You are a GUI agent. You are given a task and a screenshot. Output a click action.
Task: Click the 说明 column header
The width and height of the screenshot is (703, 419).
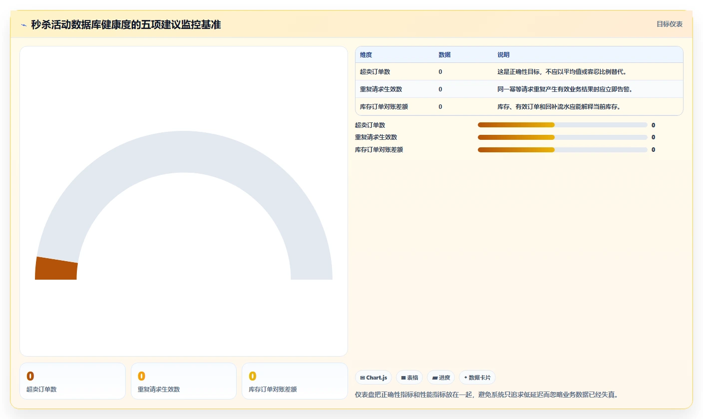[x=503, y=55]
